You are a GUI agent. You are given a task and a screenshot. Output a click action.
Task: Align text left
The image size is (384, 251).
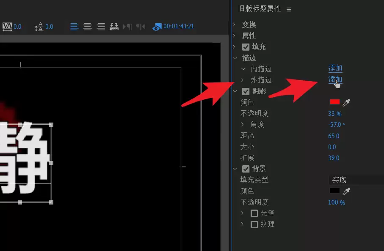pos(75,26)
